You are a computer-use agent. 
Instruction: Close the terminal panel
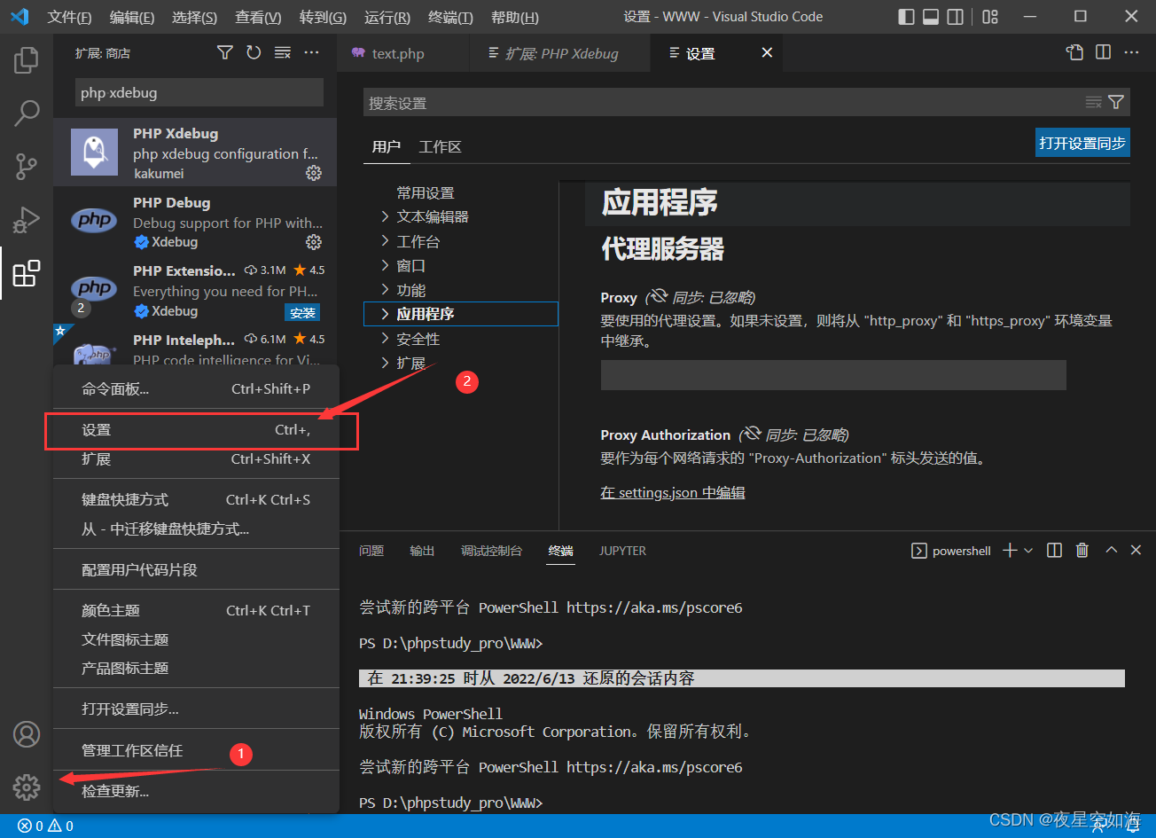point(1136,551)
